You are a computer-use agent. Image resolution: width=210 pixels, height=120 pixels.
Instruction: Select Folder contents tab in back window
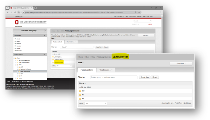(x=58, y=42)
